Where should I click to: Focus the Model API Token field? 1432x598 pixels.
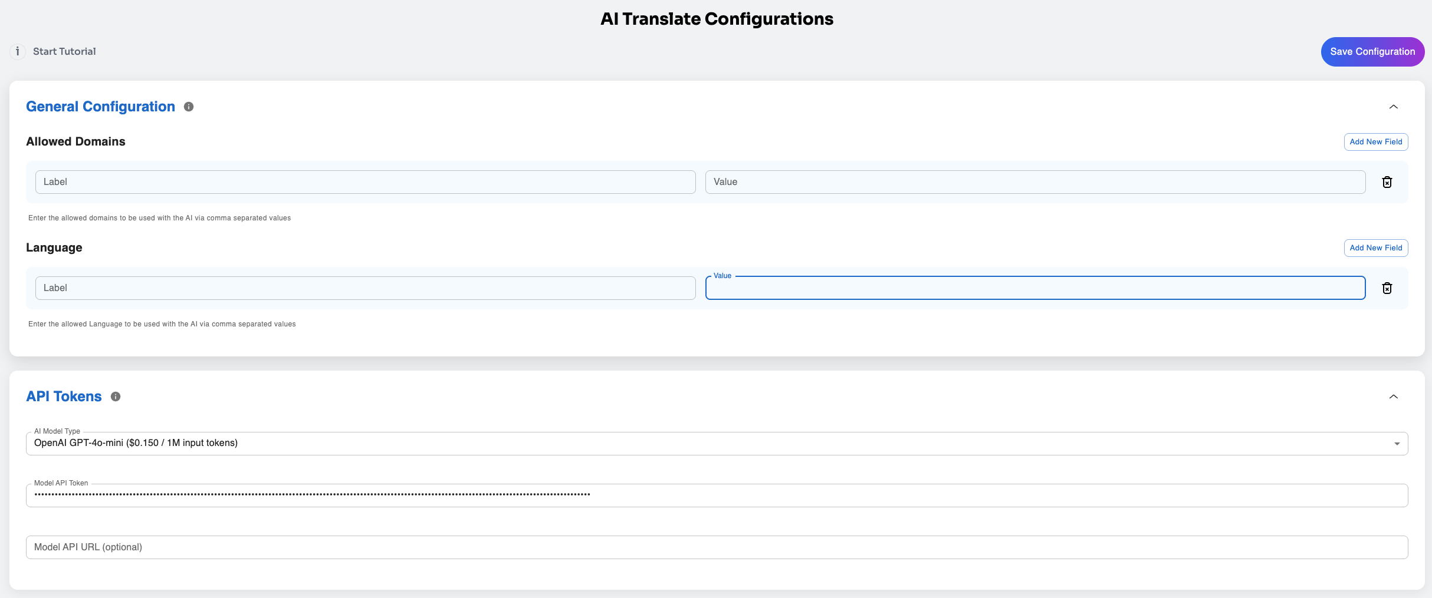tap(717, 495)
